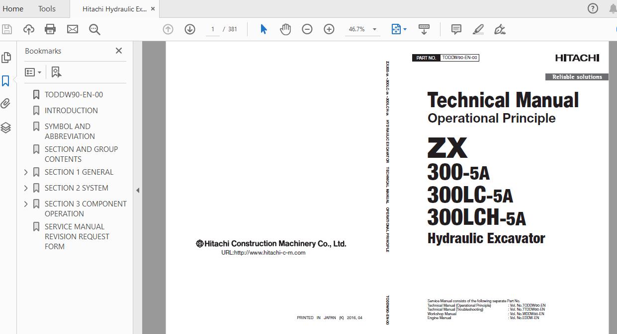Click the scrolling mode keyboard icon
The width and height of the screenshot is (617, 334).
tap(424, 29)
